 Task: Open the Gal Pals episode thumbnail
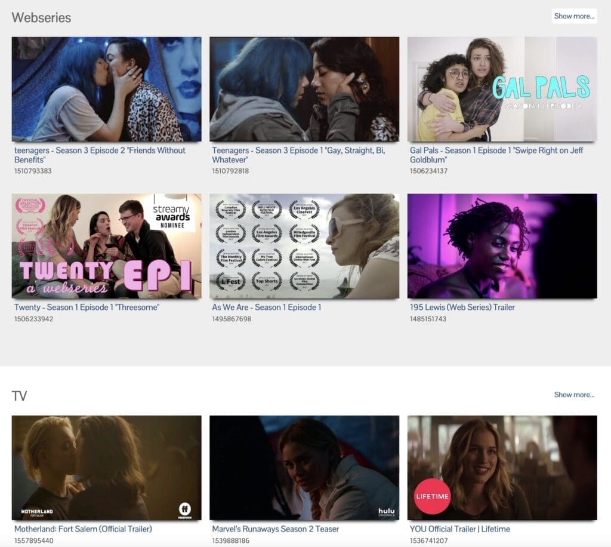tap(502, 89)
